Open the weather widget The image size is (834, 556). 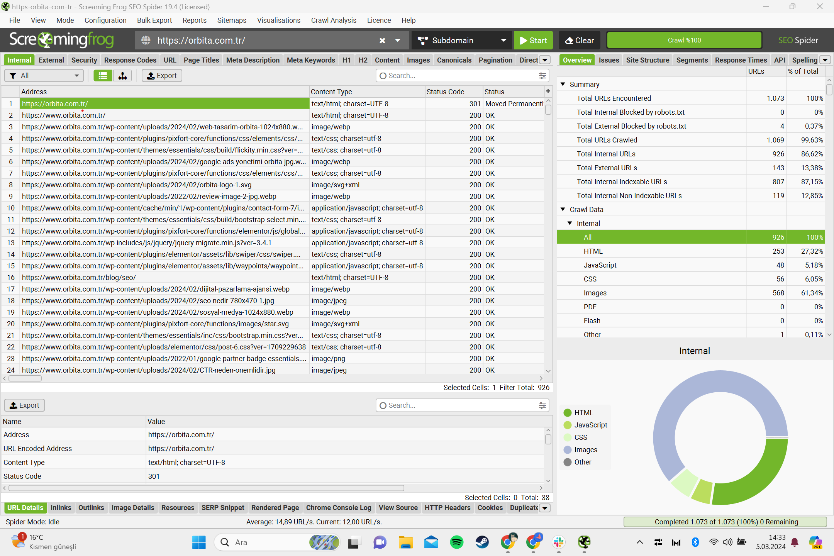[x=44, y=542]
